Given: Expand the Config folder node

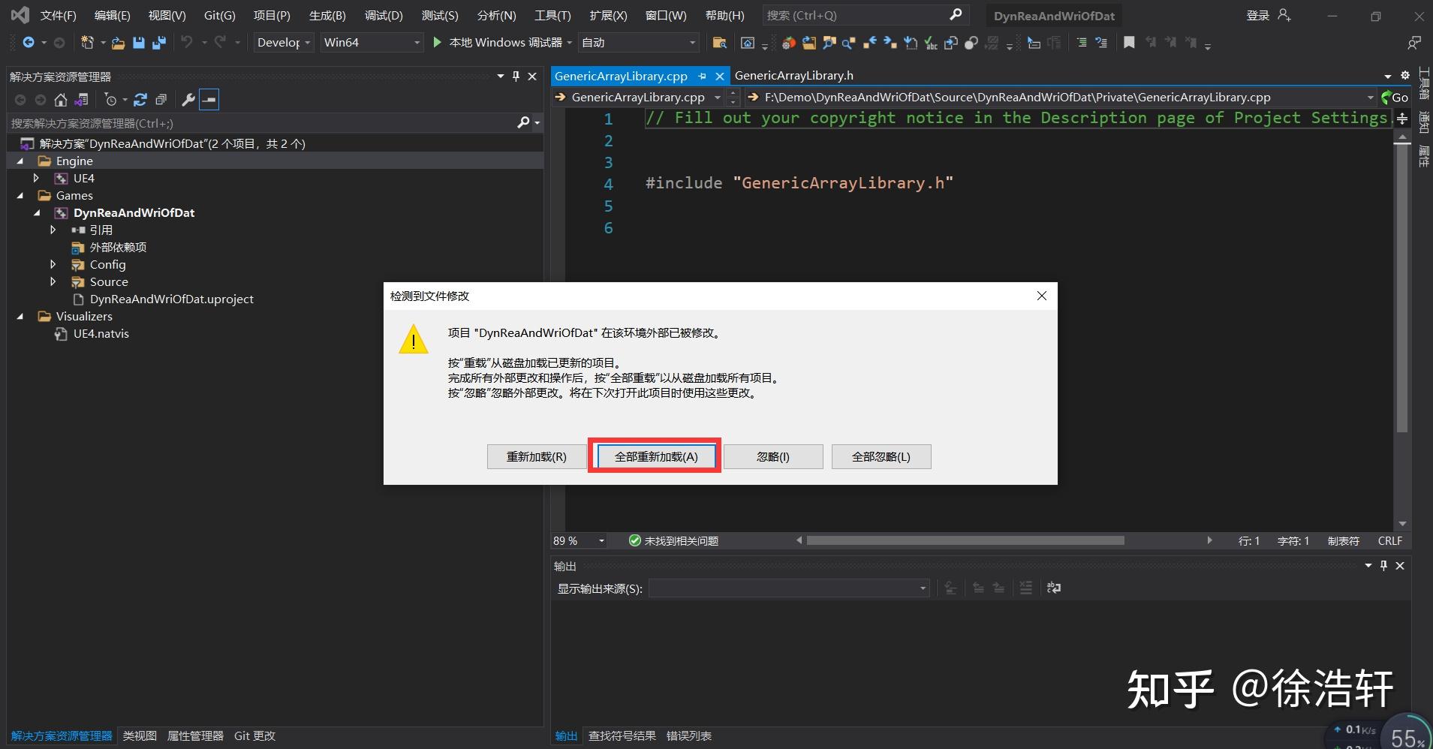Looking at the screenshot, I should coord(53,264).
